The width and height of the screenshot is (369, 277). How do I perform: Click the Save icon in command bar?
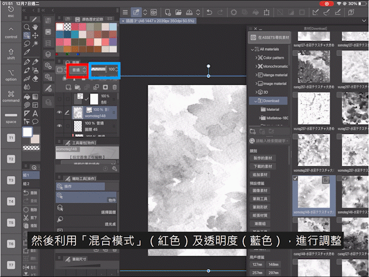tap(189, 12)
